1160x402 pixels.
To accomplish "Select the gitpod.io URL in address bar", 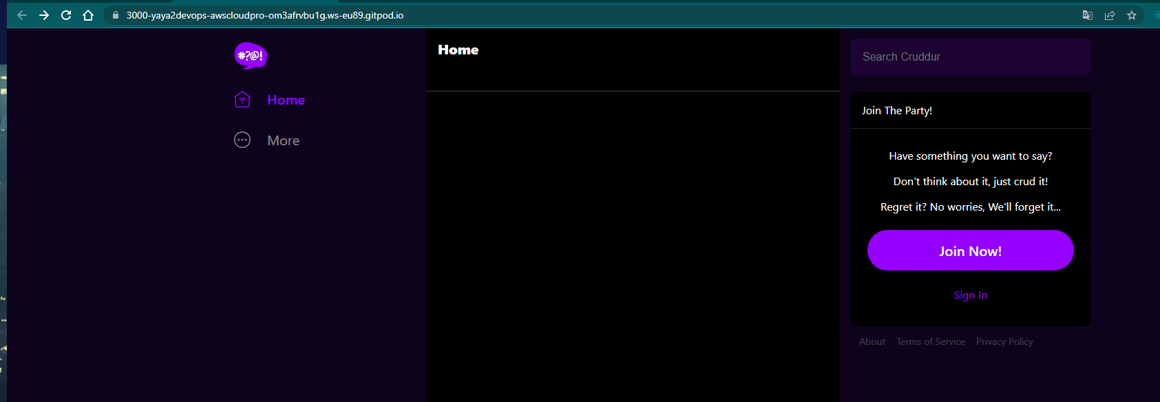I will (265, 15).
